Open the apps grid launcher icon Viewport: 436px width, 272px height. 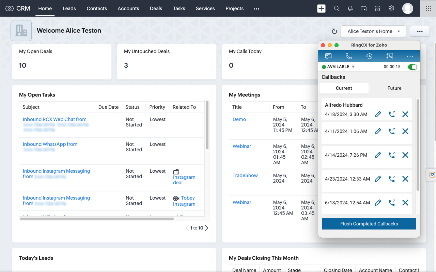point(428,8)
